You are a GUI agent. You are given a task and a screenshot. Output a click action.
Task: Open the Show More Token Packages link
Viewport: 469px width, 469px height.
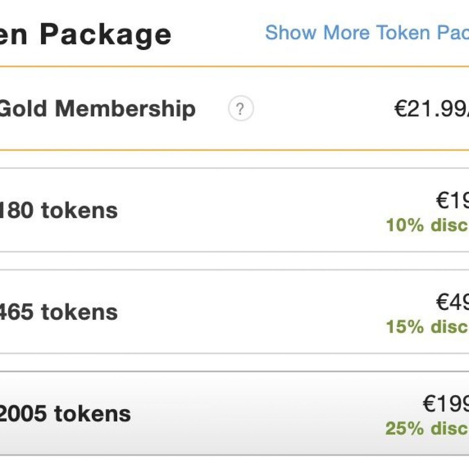click(367, 32)
